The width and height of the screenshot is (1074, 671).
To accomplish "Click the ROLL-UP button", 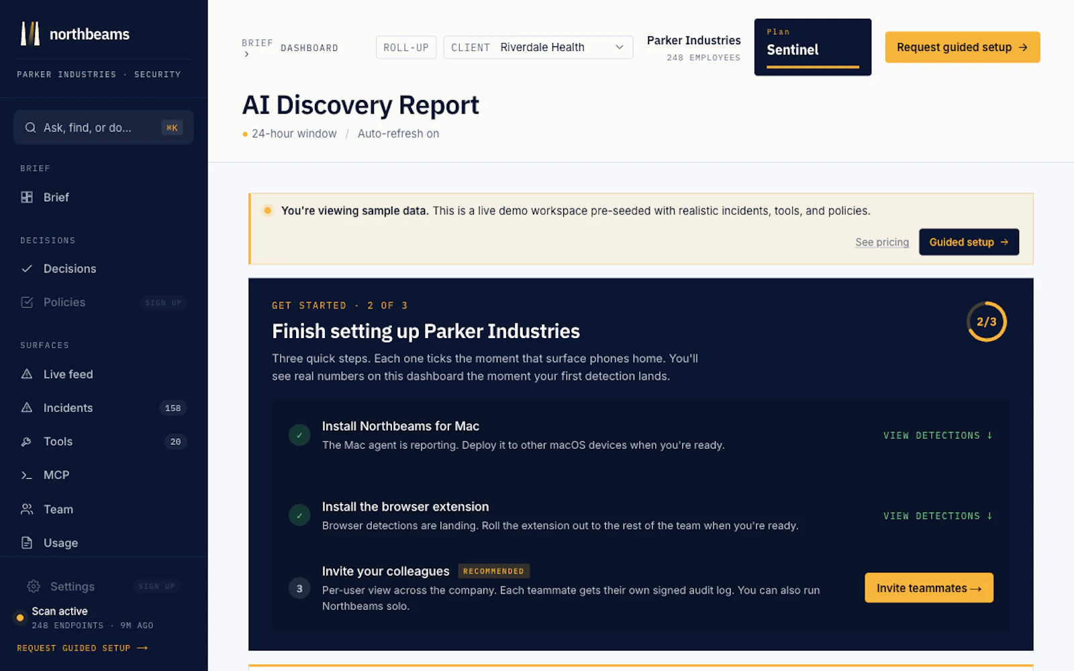I will [406, 48].
